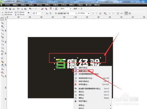Select the Pick tool in the toolbox

[2, 19]
